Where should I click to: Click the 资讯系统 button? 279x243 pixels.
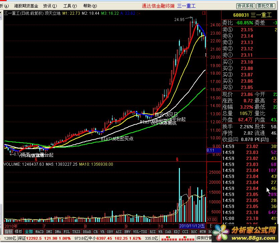tap(246, 6)
